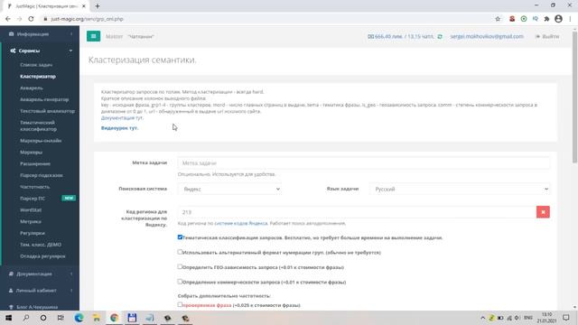578x325 pixels.
Task: Collapse the Сервисы sidebar section
Action: pos(40,51)
